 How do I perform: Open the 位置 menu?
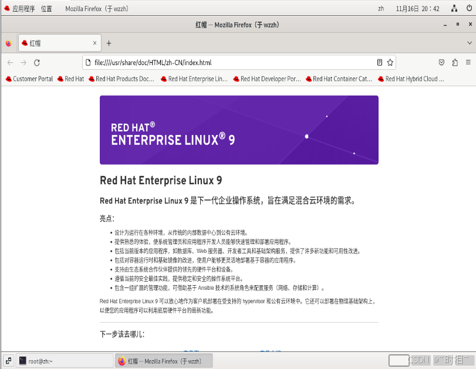coord(46,8)
